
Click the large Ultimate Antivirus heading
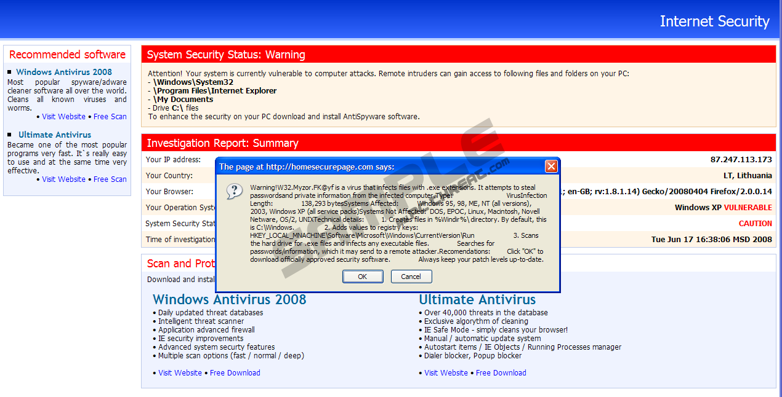click(477, 300)
